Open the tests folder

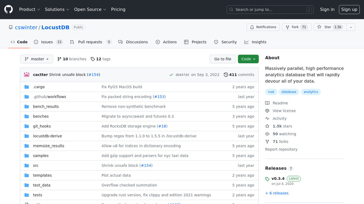38,195
